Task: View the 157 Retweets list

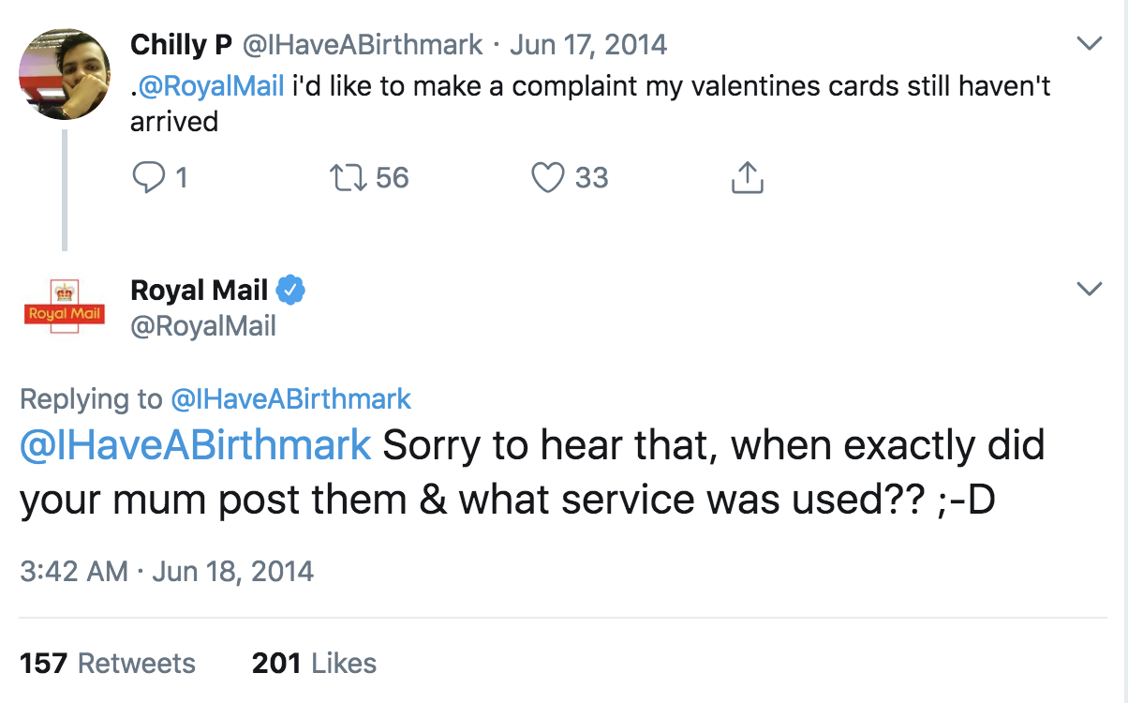Action: [108, 664]
